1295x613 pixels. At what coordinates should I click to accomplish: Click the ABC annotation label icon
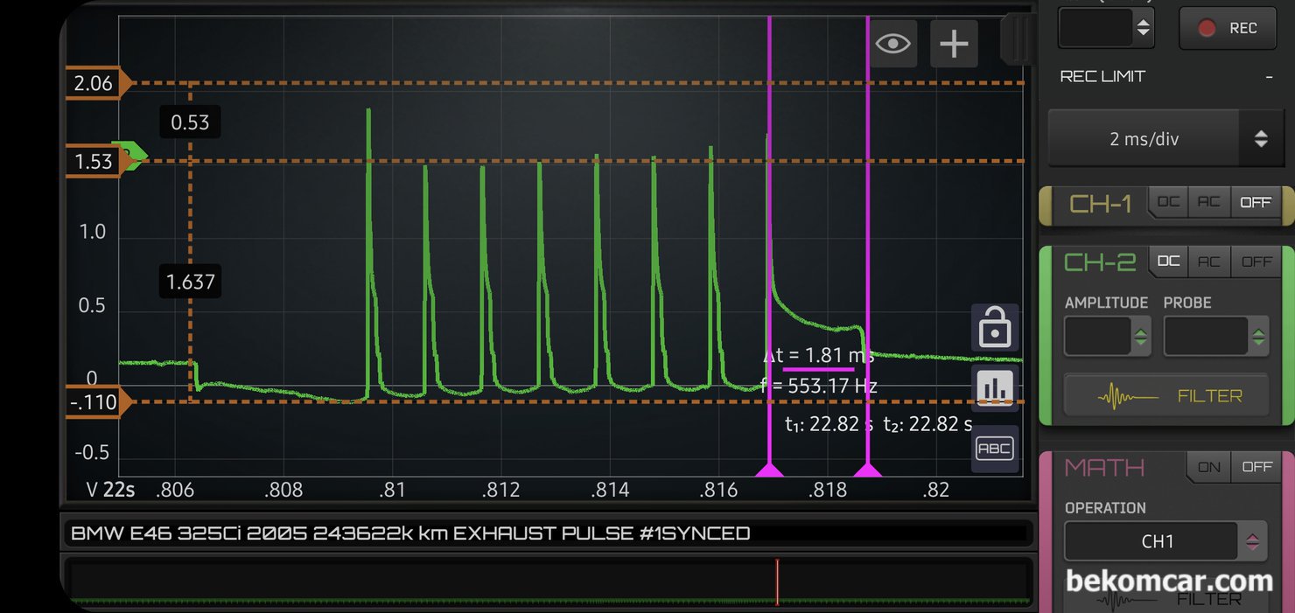tap(994, 449)
